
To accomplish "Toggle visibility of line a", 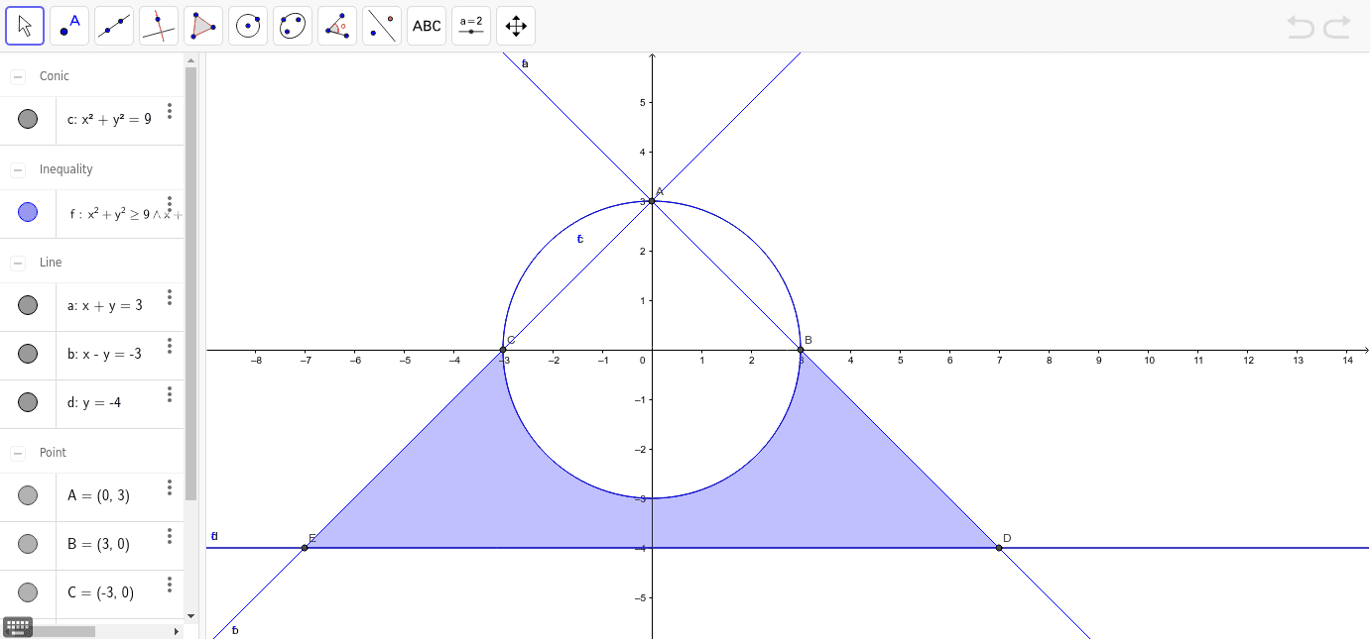I will [28, 305].
